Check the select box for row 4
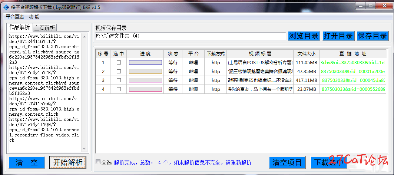The image size is (394, 175). pos(119,89)
